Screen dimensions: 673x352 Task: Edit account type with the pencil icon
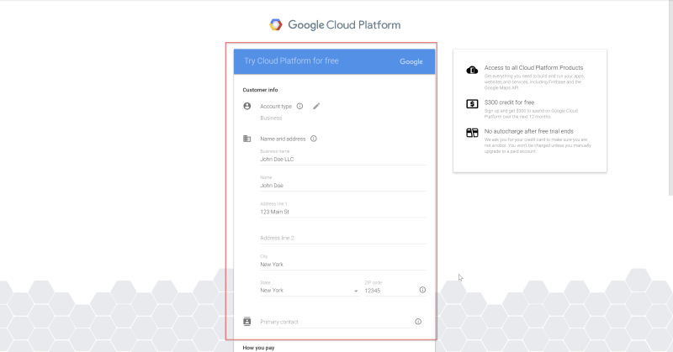pos(316,106)
